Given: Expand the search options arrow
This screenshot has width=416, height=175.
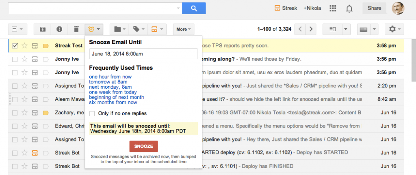Looking at the screenshot, I should (178, 8).
